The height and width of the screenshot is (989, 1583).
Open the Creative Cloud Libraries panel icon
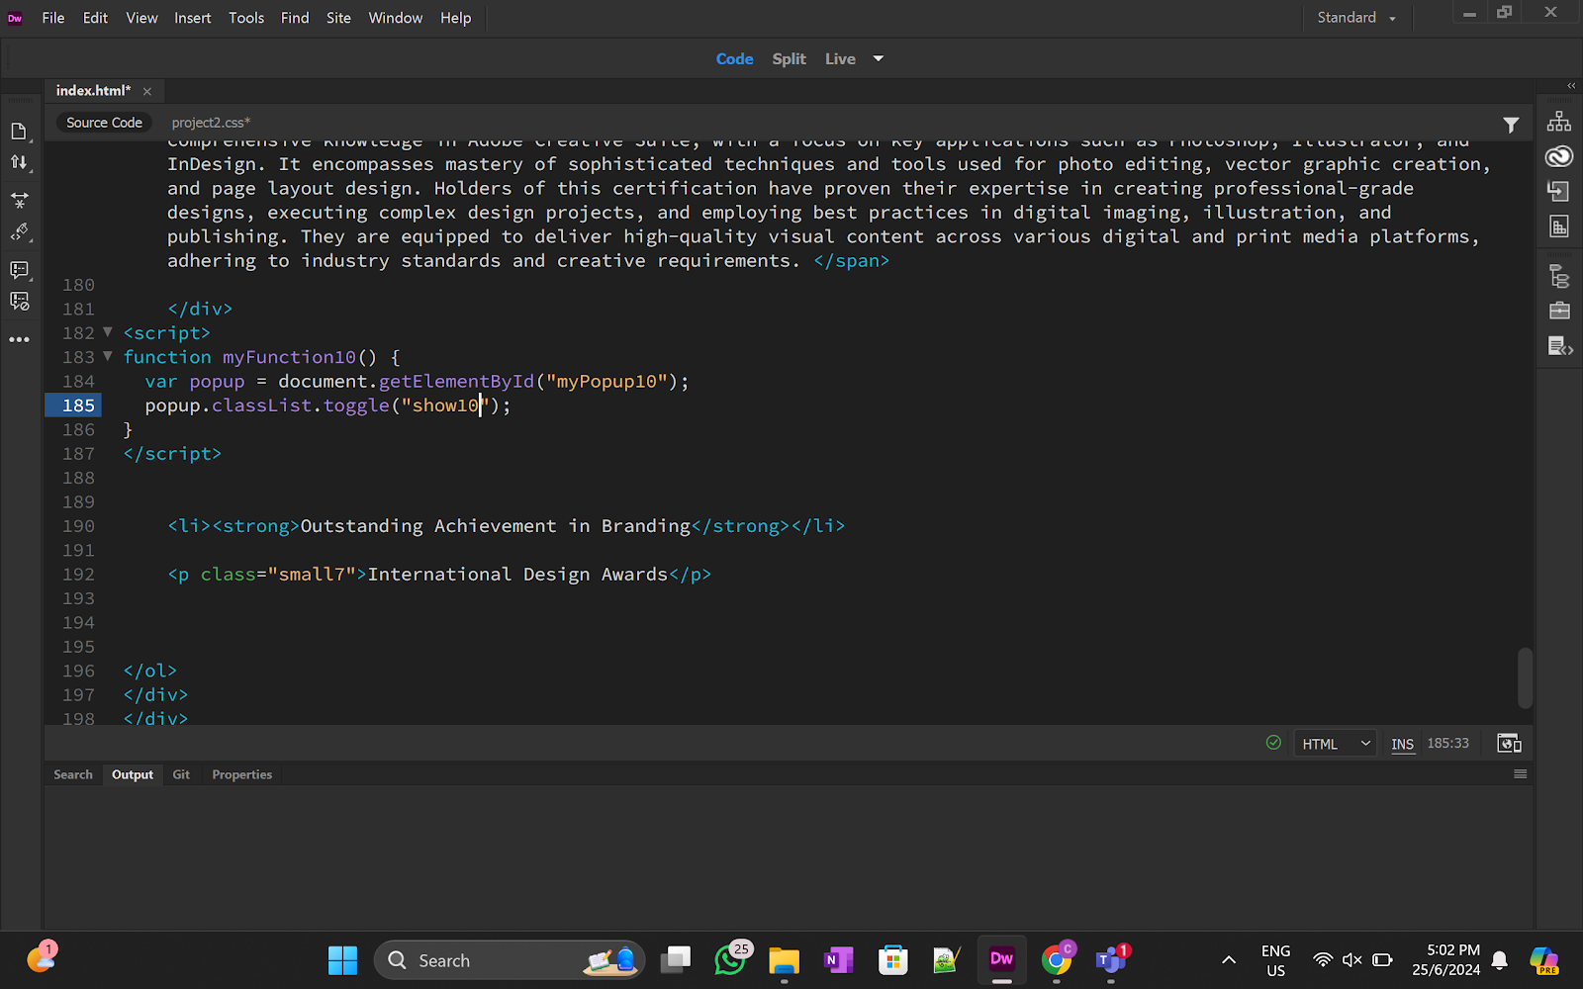[1559, 156]
